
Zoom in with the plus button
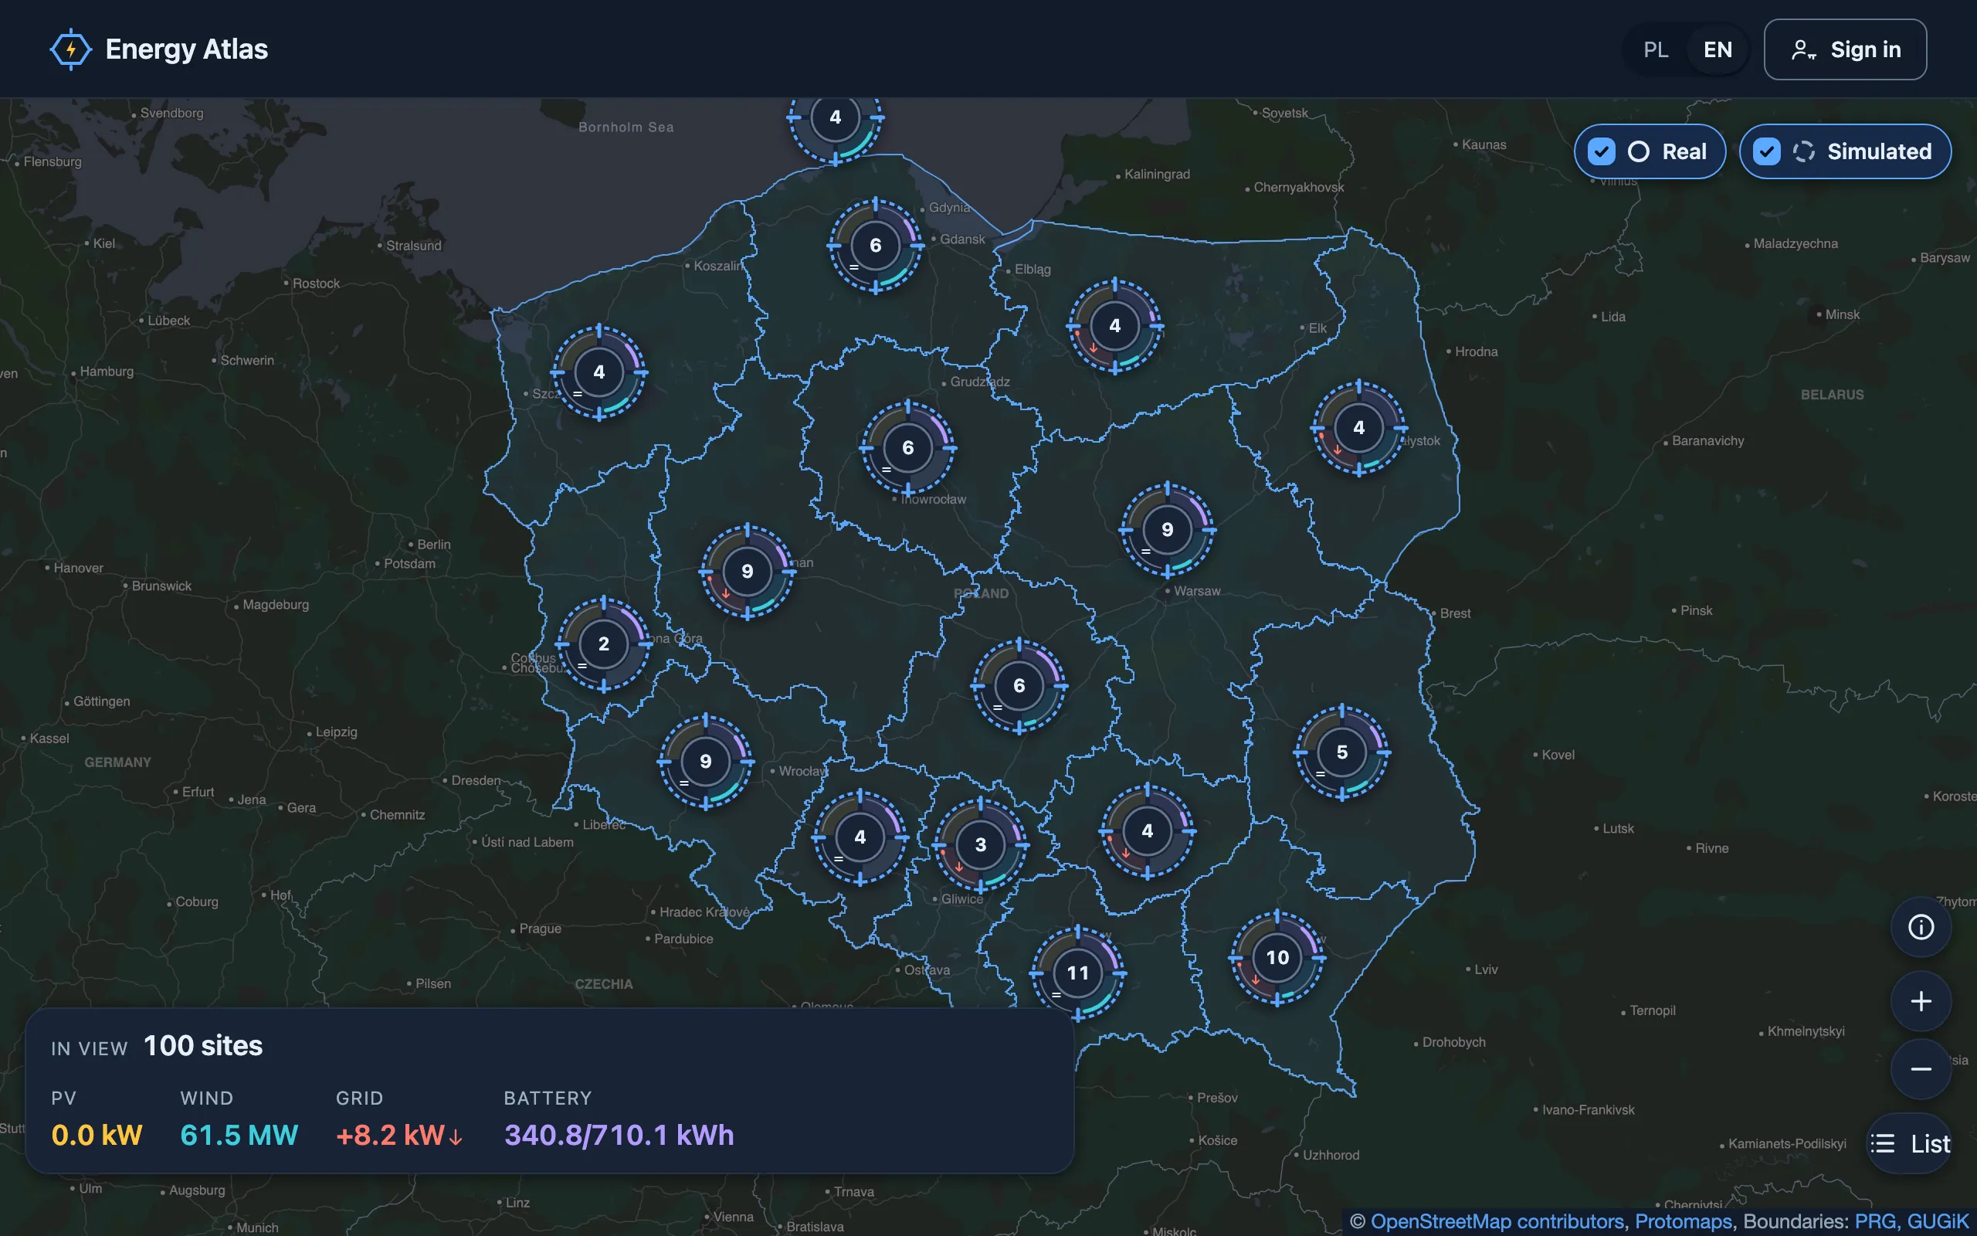(x=1921, y=1001)
